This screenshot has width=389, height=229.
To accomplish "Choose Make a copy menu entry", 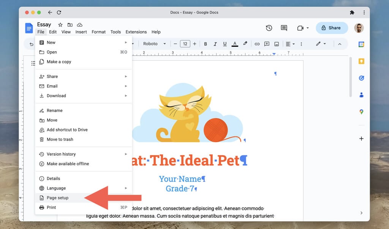I will pos(59,62).
